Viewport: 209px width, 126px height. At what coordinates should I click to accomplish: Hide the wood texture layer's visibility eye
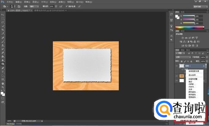[177, 76]
